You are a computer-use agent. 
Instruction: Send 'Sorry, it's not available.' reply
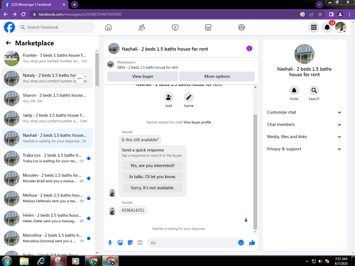coord(153,188)
